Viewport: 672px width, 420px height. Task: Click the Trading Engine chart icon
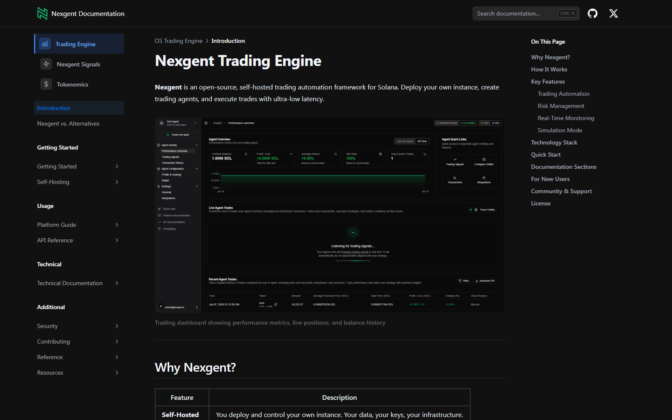tap(45, 44)
